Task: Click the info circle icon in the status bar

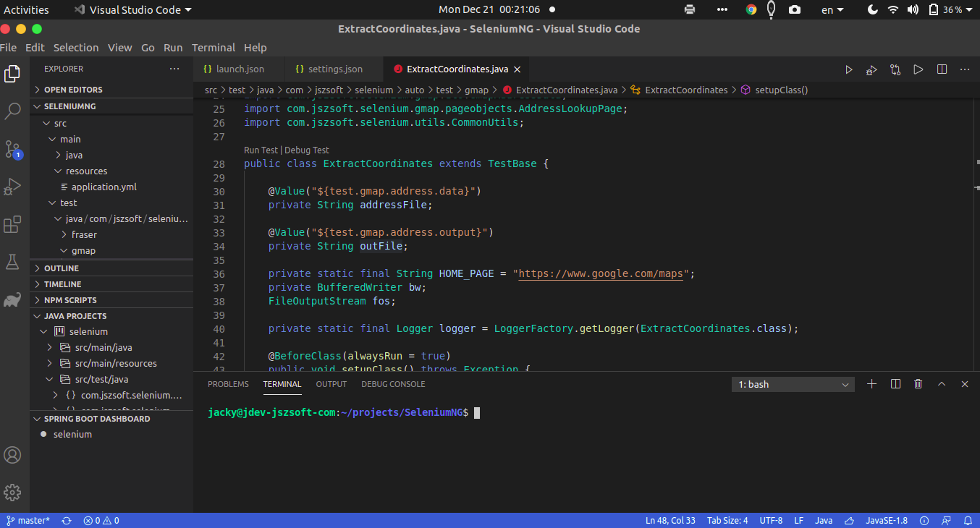Action: click(924, 520)
